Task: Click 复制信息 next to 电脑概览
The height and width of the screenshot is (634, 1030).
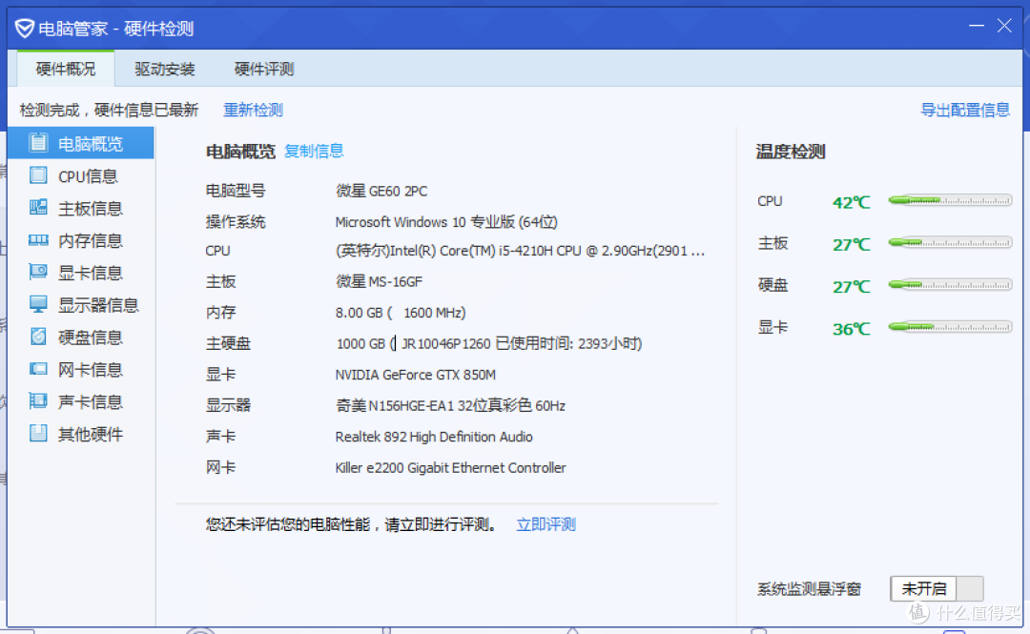Action: point(314,151)
